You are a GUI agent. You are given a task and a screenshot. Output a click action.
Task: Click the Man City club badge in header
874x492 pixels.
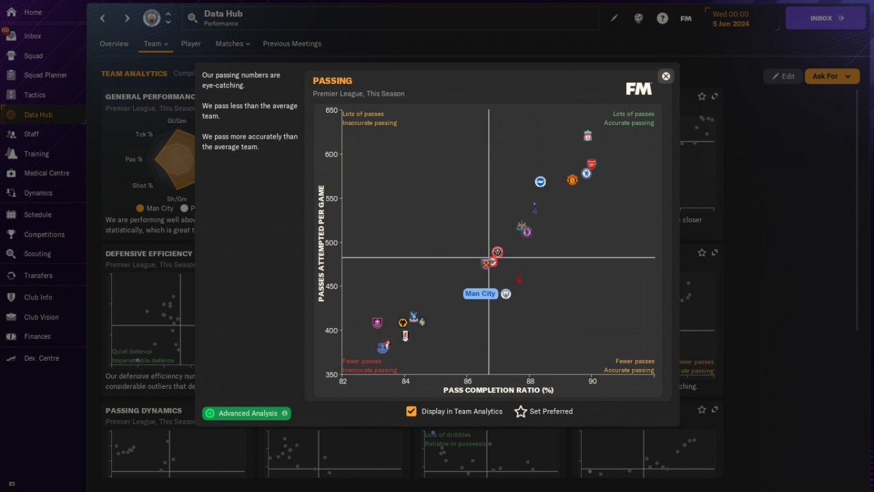152,18
